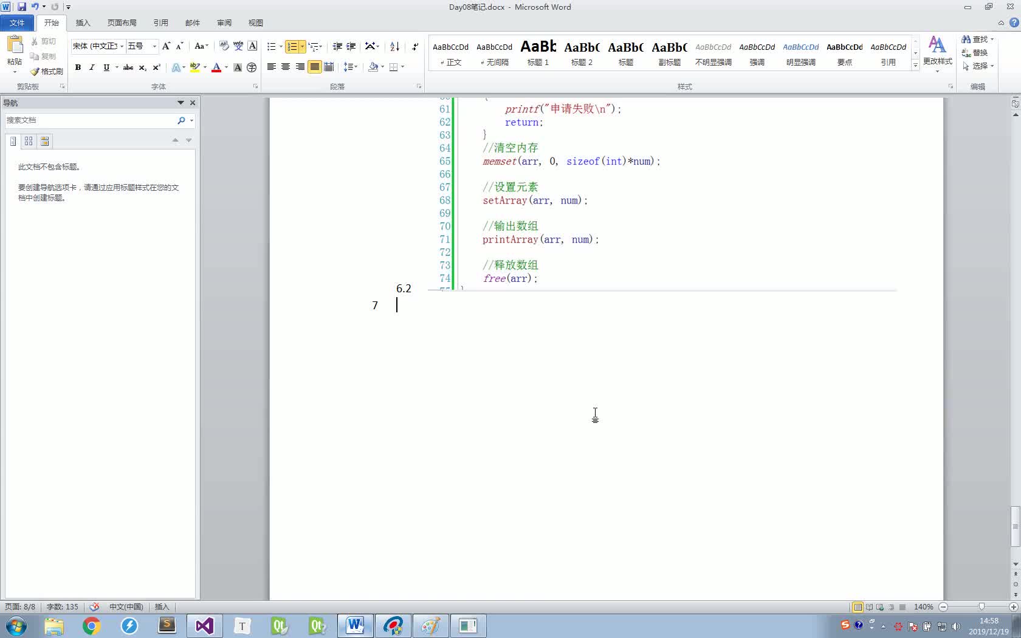
Task: Increase font size with Grow Font icon
Action: pyautogui.click(x=166, y=46)
